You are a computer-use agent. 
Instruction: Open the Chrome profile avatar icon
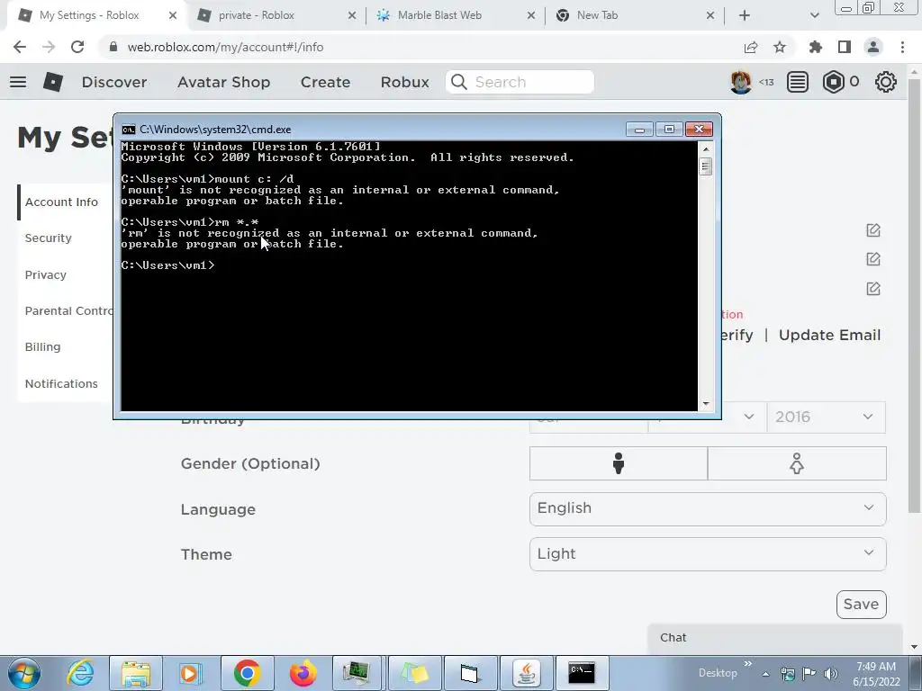pyautogui.click(x=873, y=47)
